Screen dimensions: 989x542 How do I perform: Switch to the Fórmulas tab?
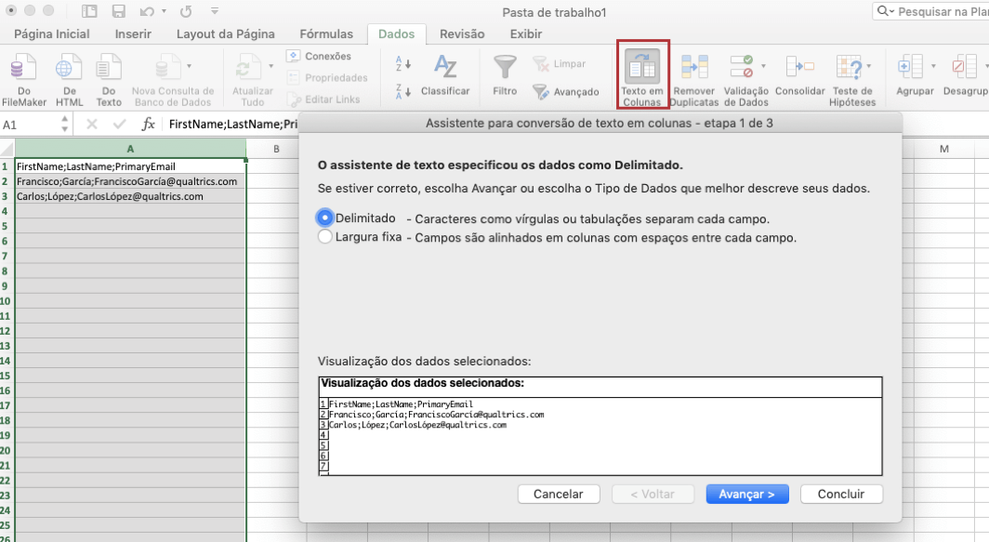tap(326, 34)
